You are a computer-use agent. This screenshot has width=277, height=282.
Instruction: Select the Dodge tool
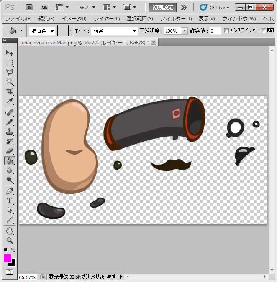[x=10, y=180]
